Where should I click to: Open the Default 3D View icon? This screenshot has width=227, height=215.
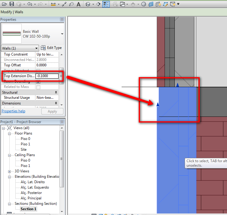click(x=88, y=4)
